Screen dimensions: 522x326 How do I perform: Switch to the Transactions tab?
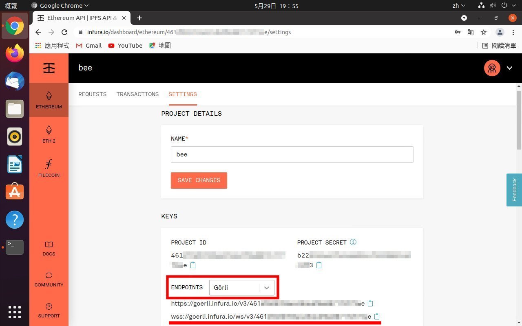137,94
